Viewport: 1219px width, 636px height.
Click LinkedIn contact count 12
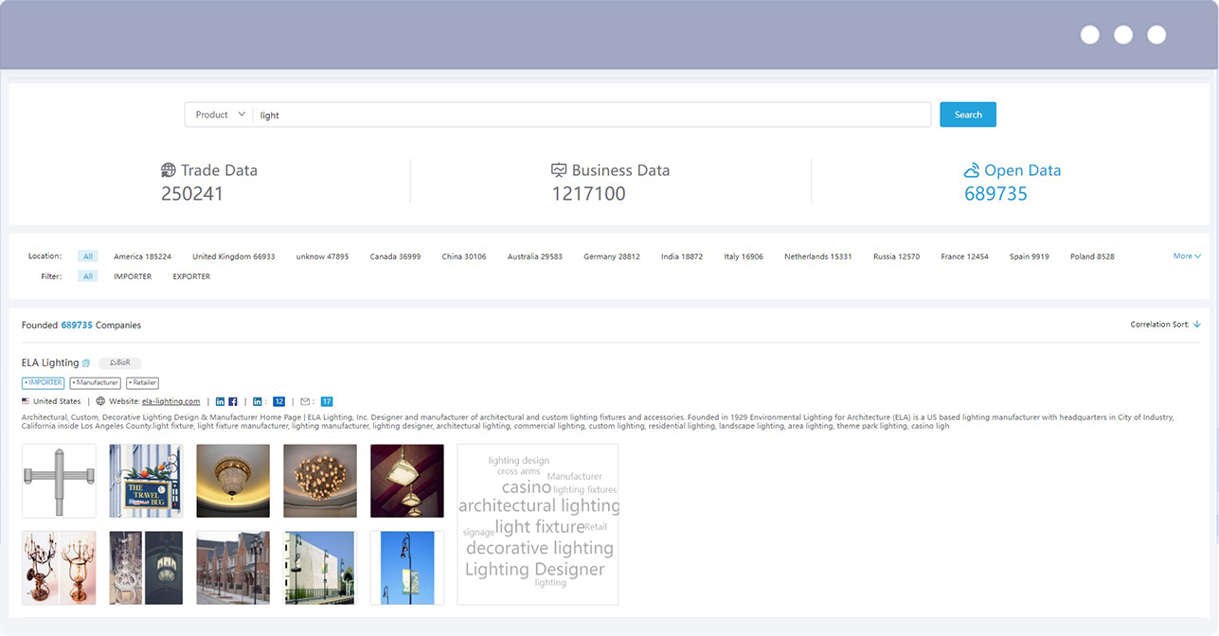[279, 401]
